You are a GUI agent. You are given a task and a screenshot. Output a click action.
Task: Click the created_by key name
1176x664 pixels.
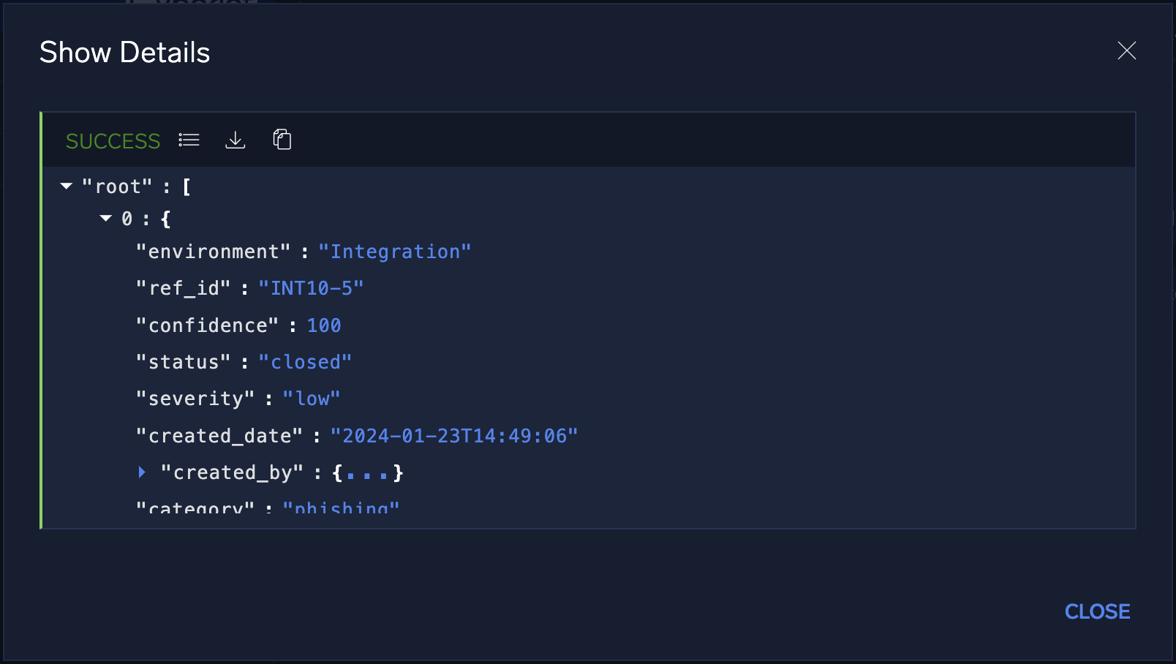coord(233,472)
